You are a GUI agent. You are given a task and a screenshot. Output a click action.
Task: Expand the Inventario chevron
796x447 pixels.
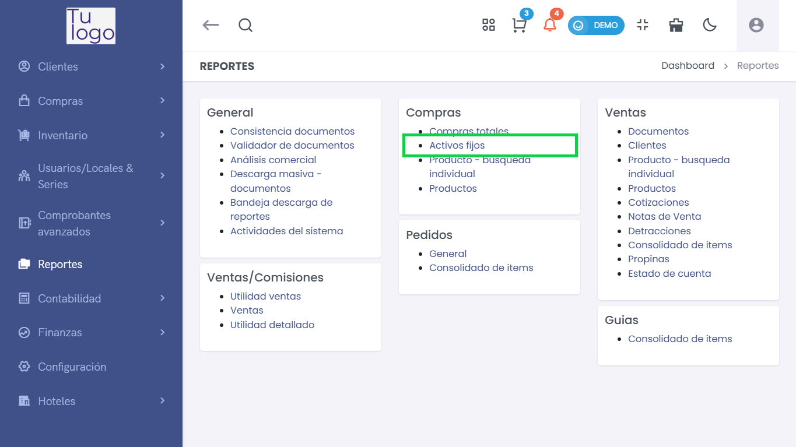point(162,135)
